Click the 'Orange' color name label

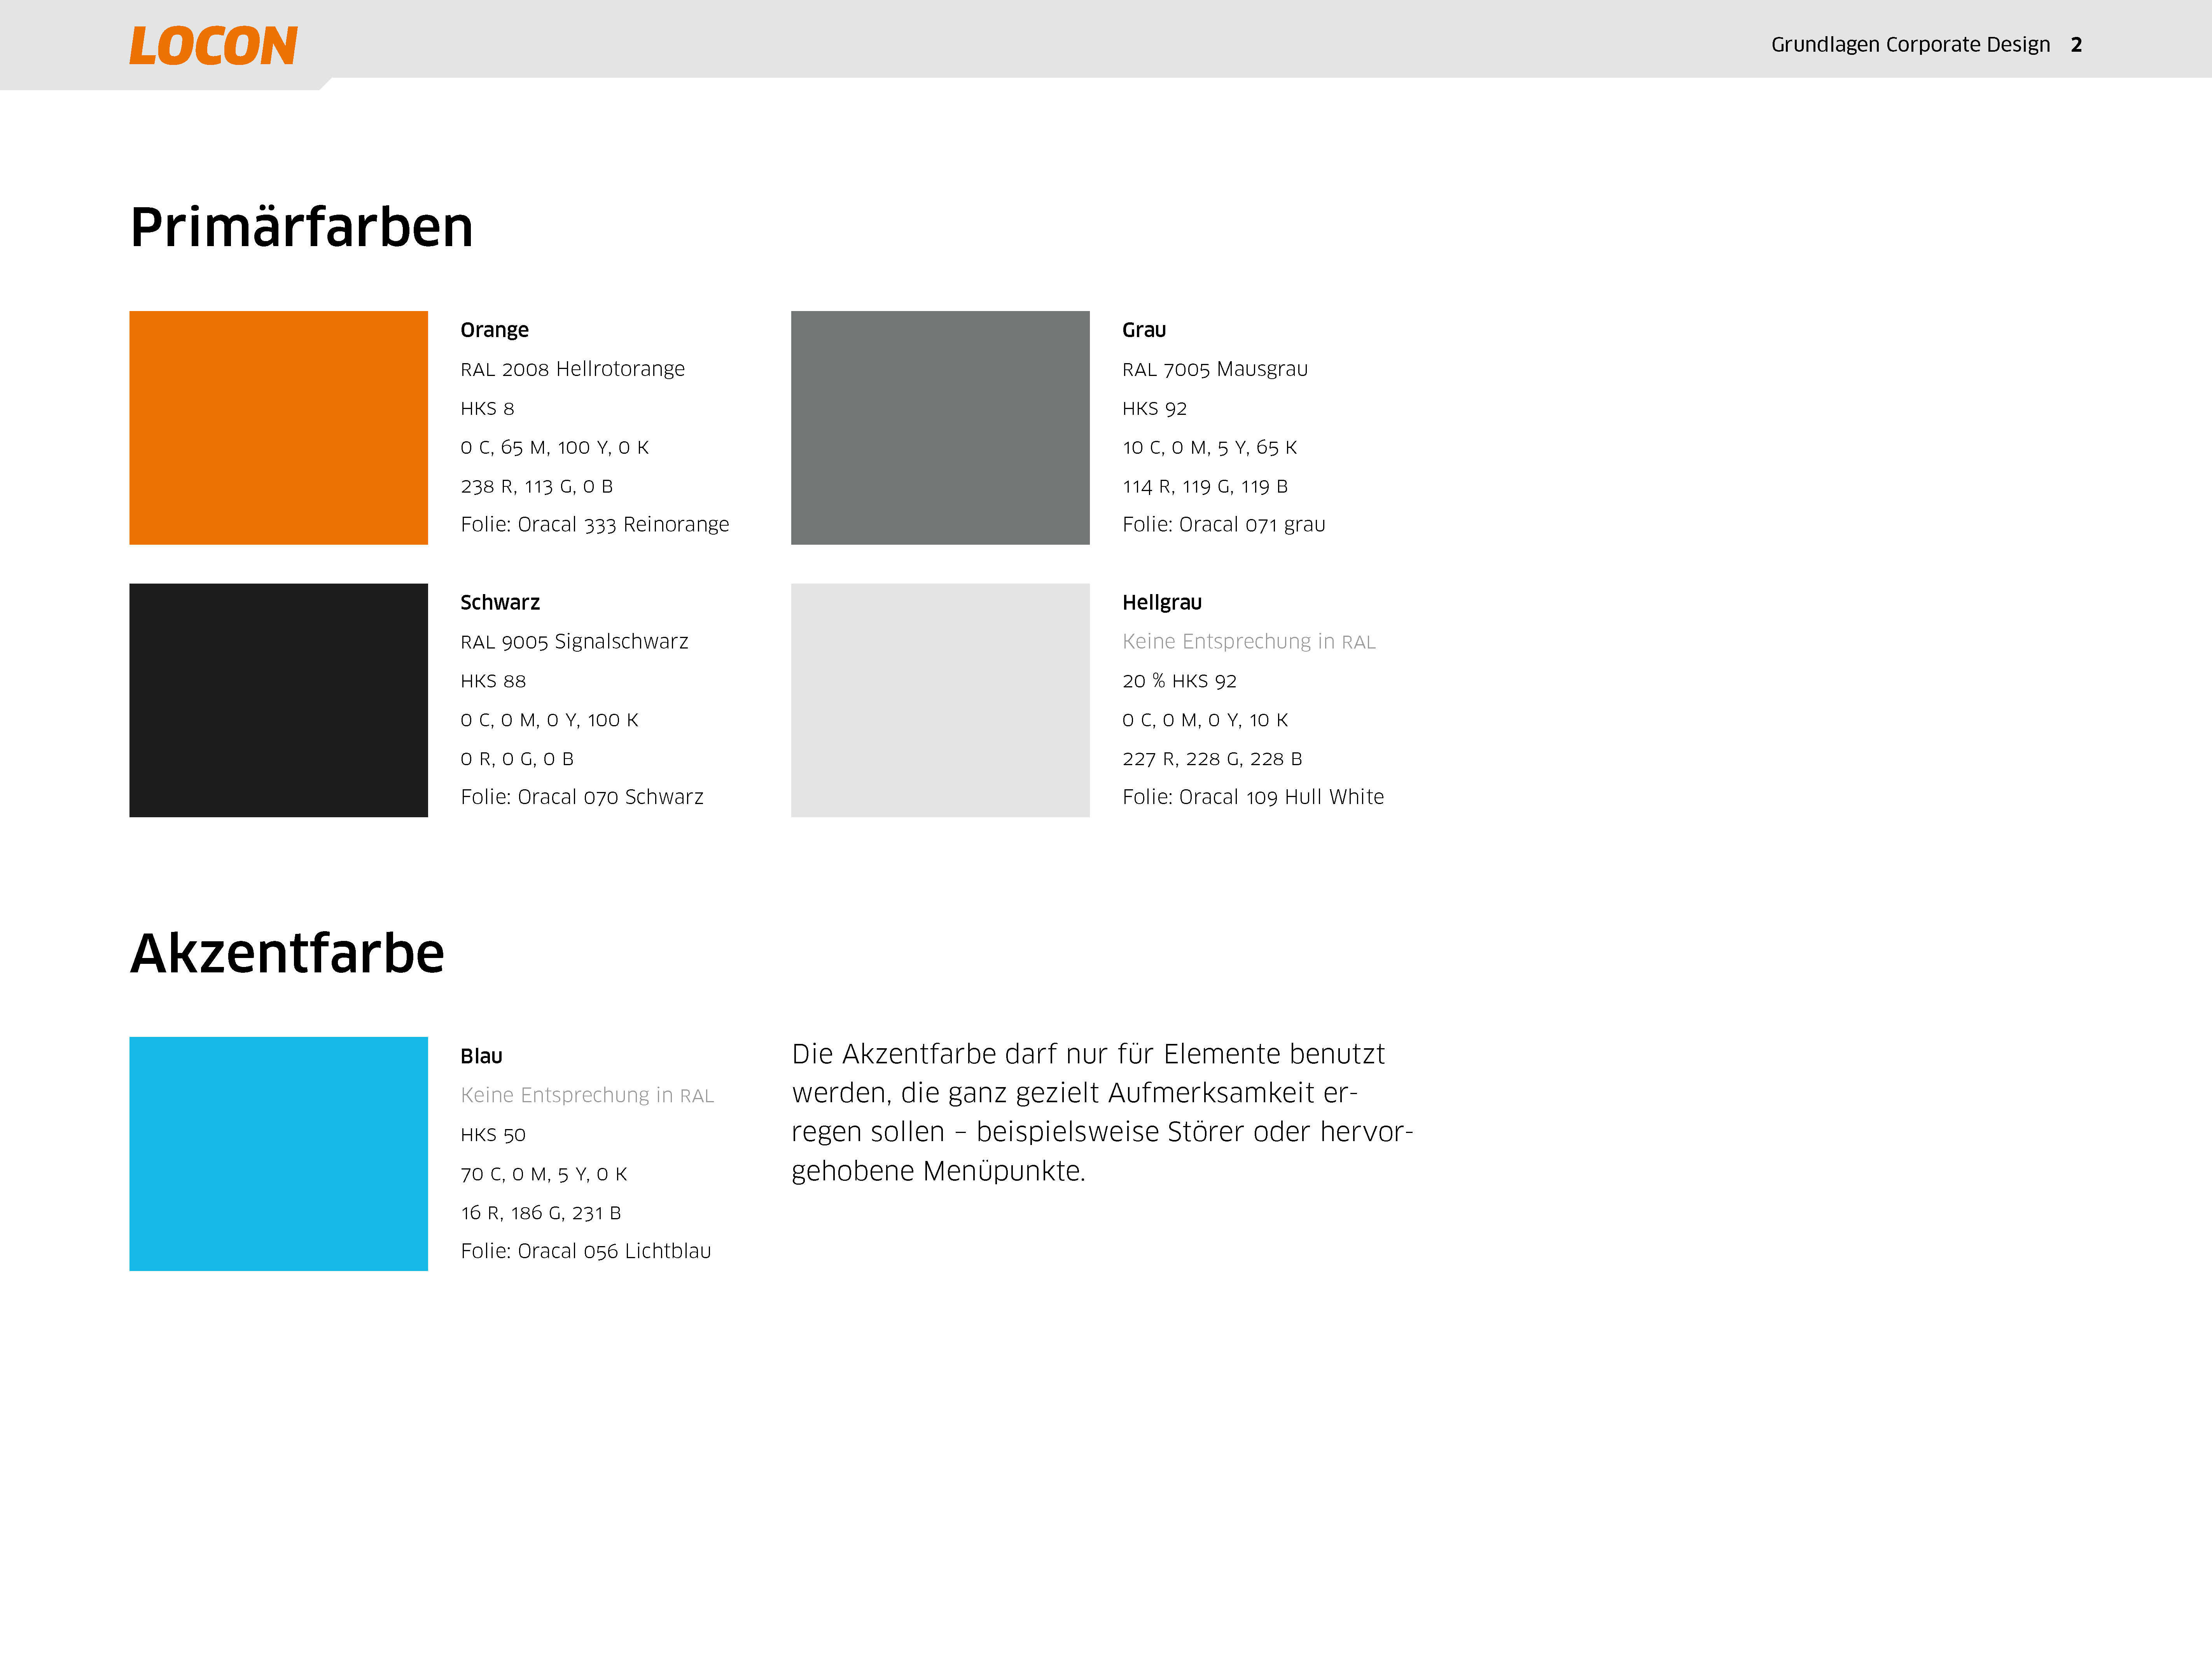(494, 330)
